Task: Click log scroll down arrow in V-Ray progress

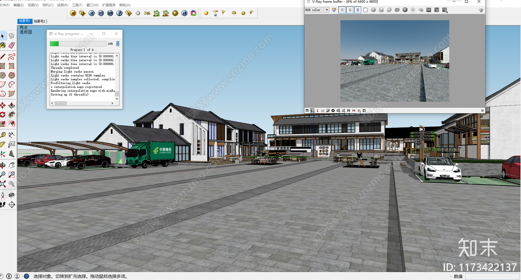Action: [x=117, y=98]
